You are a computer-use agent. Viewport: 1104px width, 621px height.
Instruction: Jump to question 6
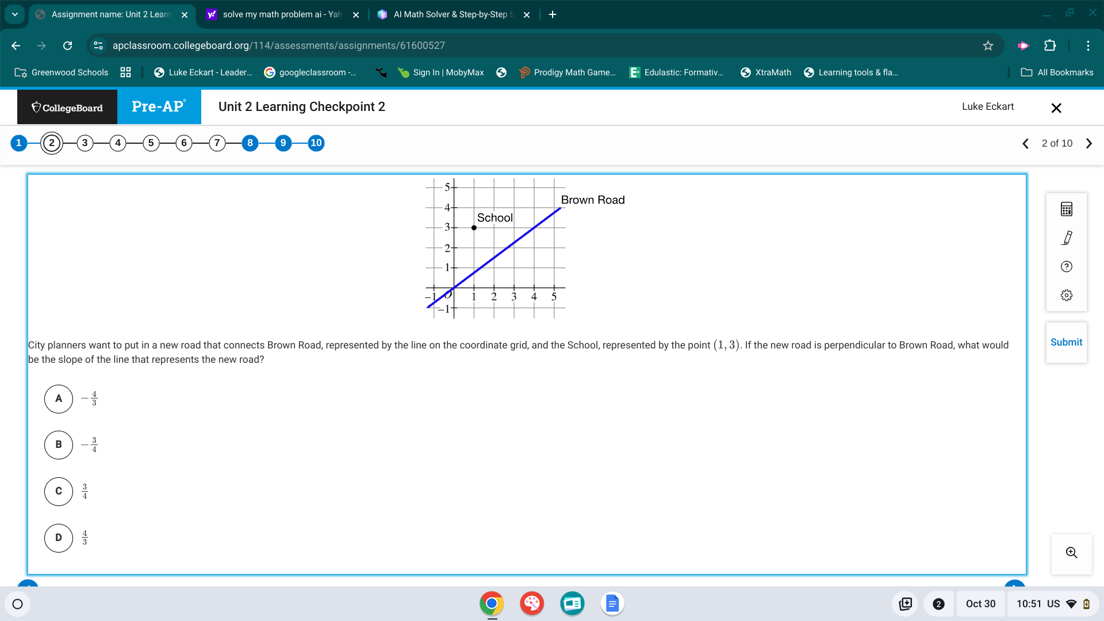[184, 143]
